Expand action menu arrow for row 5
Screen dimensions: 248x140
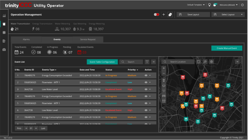pyautogui.click(x=150, y=103)
